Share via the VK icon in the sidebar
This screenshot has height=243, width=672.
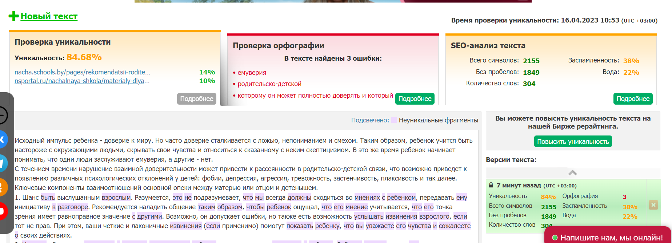[x=3, y=139]
